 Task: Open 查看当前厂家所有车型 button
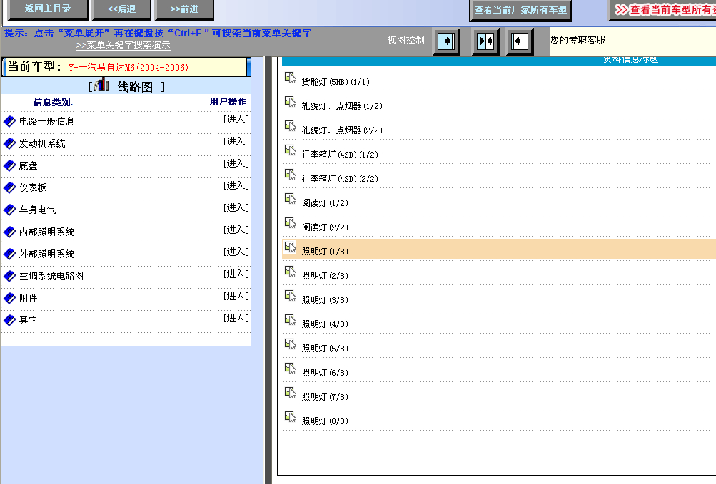520,9
